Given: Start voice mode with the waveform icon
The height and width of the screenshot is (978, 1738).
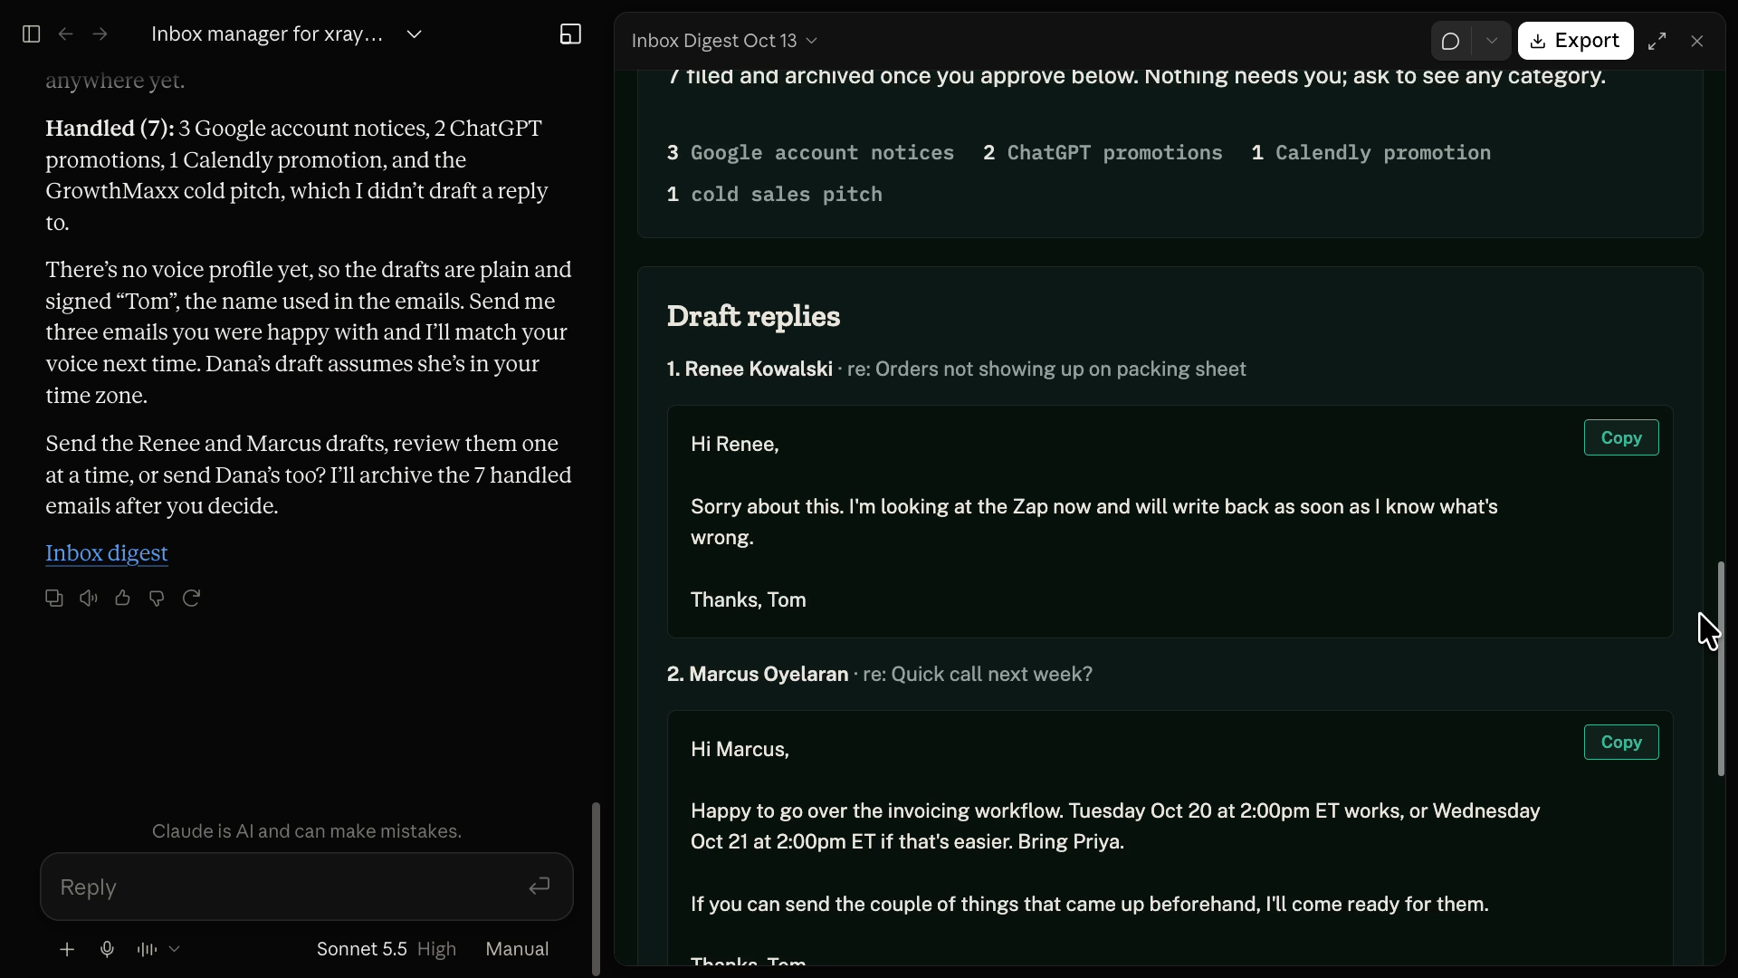Looking at the screenshot, I should tap(147, 949).
